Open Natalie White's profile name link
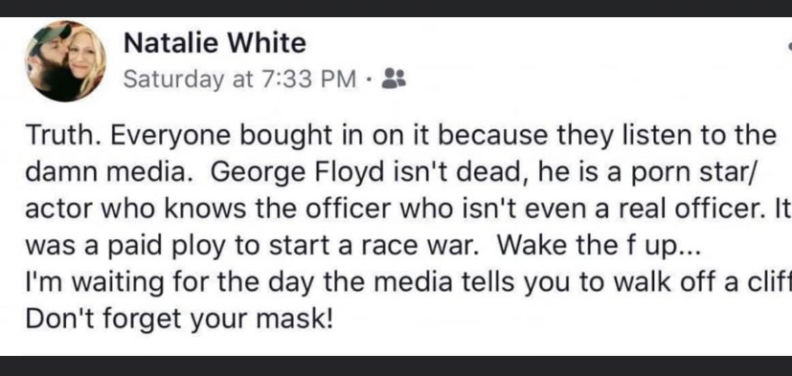Screen dimensions: 792x376 click(215, 42)
